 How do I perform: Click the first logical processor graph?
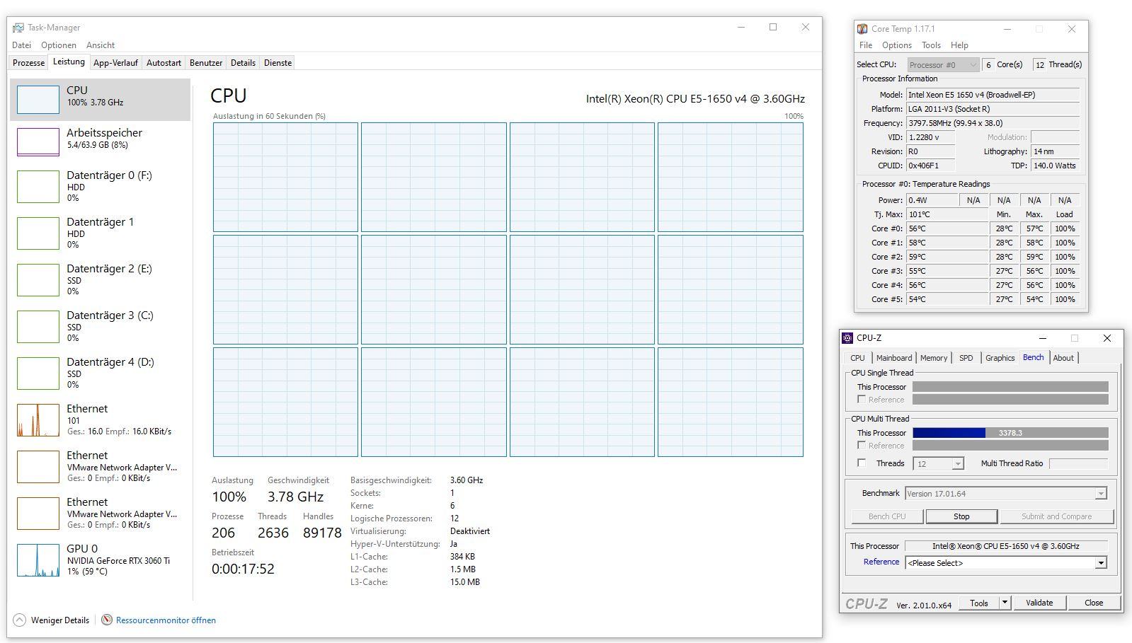pyautogui.click(x=285, y=177)
